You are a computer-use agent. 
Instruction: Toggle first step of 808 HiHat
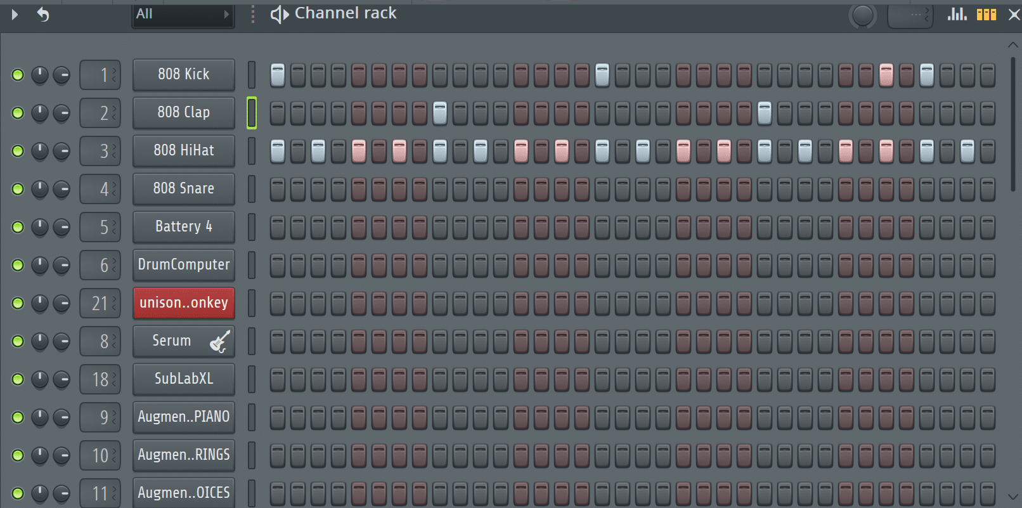(278, 151)
